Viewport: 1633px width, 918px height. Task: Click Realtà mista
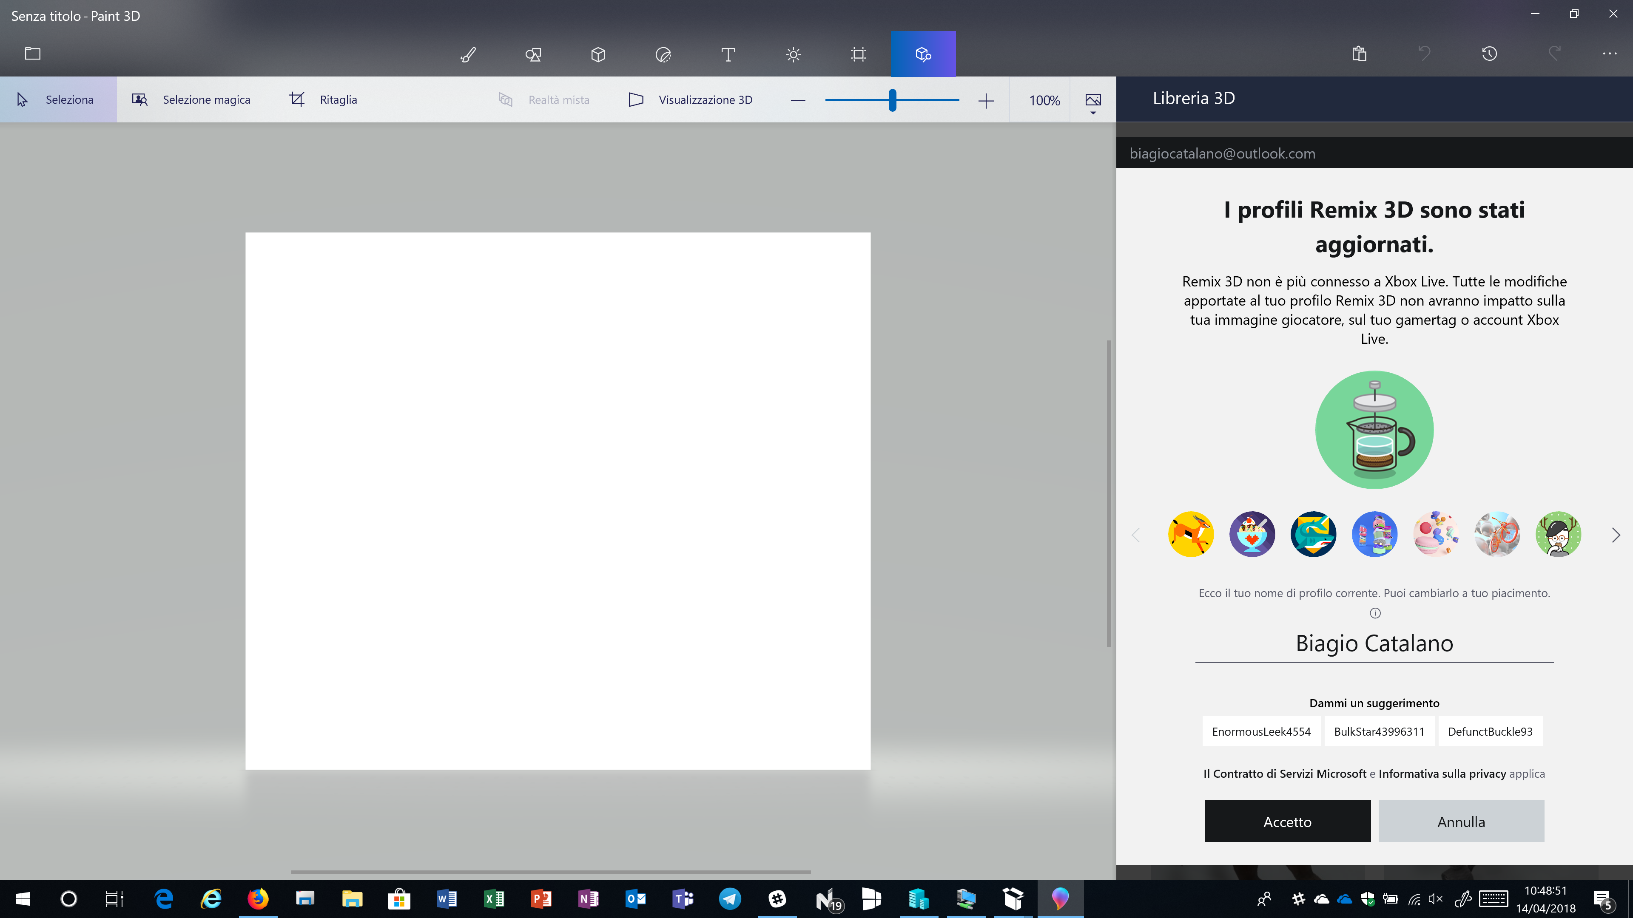click(544, 100)
